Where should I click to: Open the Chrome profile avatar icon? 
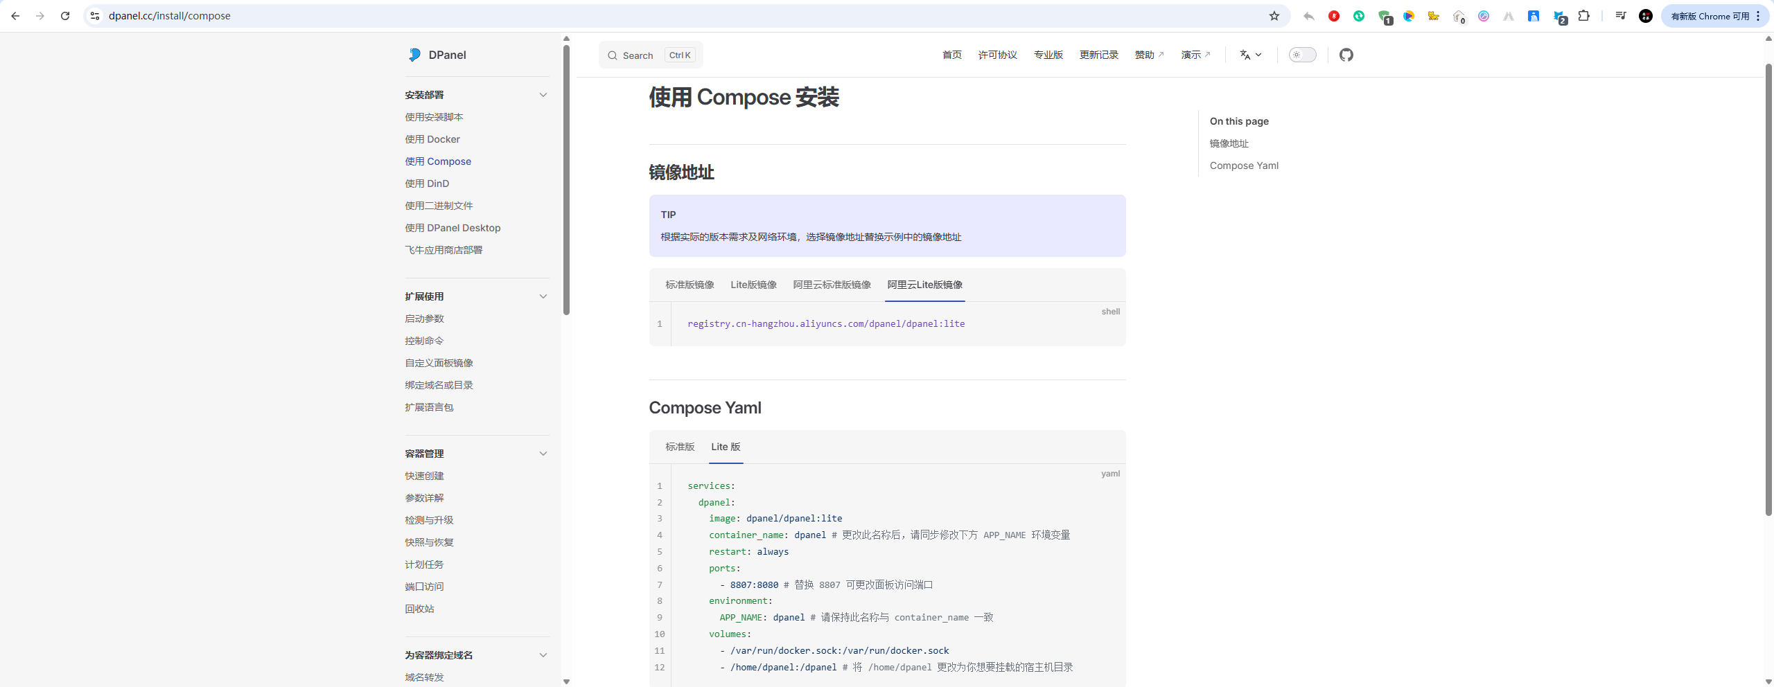coord(1645,16)
